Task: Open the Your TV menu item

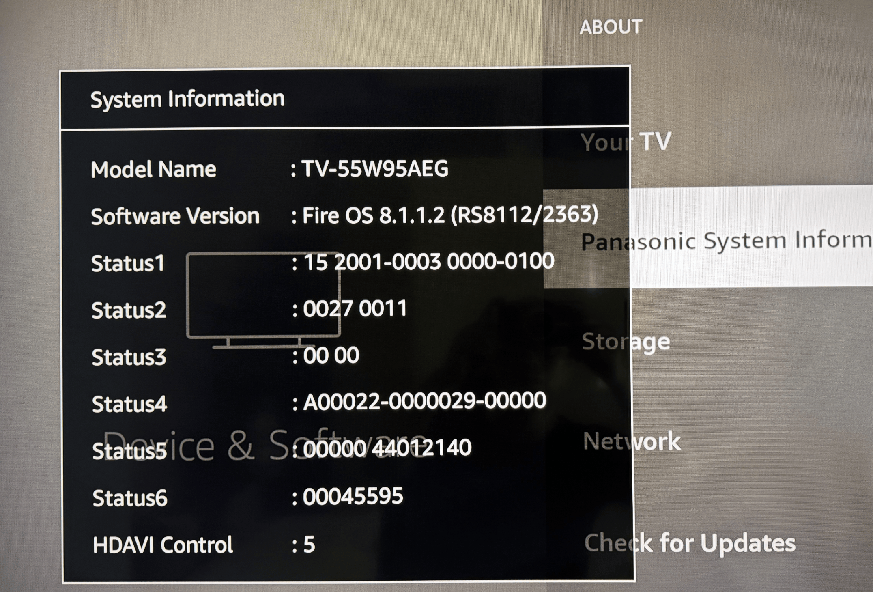Action: coord(626,142)
